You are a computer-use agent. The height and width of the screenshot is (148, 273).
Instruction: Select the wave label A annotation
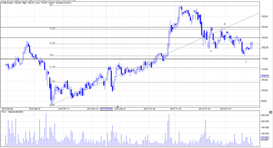(211, 51)
